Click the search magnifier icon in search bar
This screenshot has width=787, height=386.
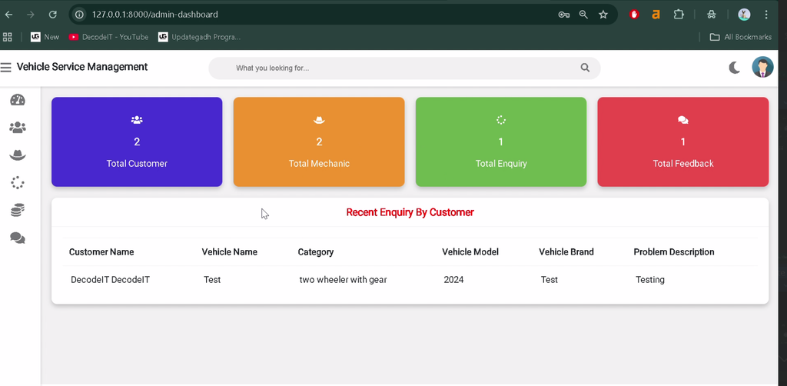585,68
